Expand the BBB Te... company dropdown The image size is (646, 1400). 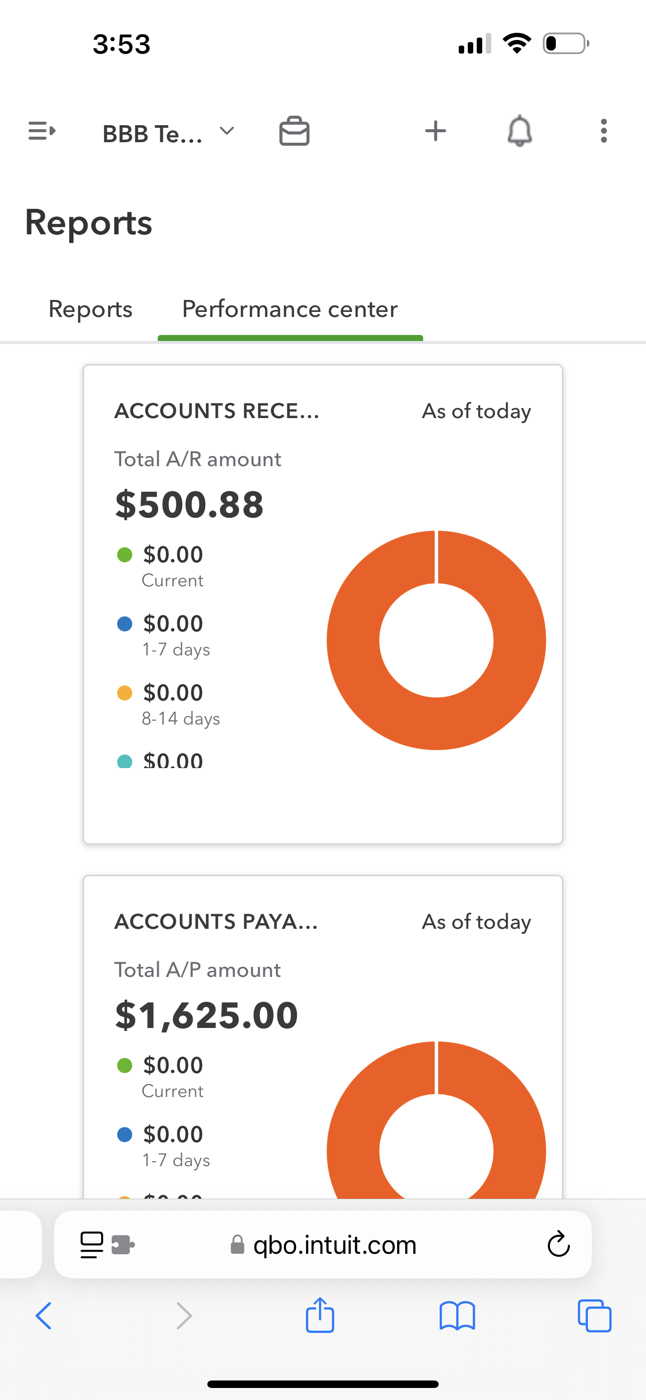pyautogui.click(x=169, y=132)
